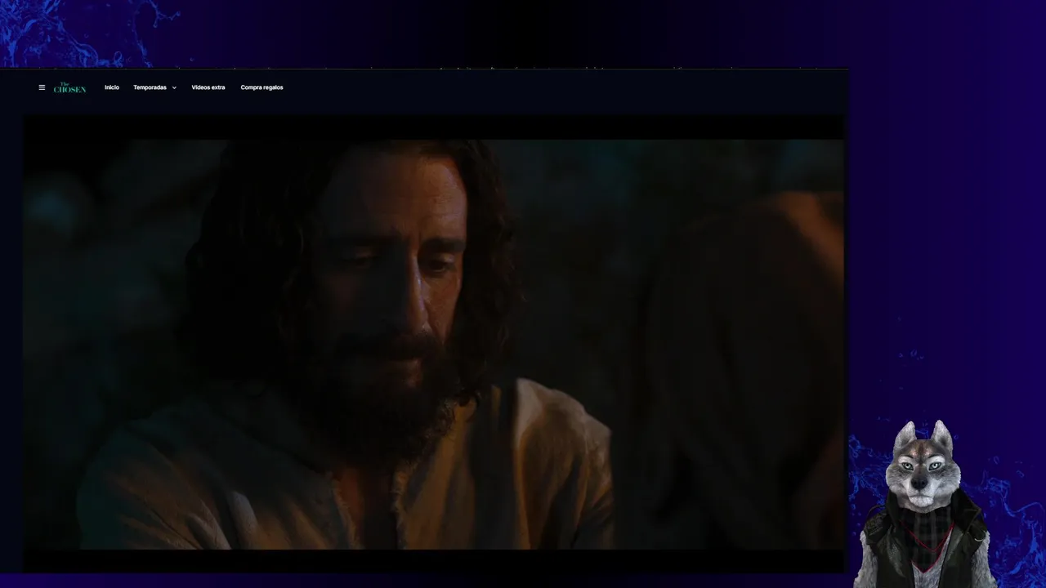
Task: Open the Temporadas menu
Action: pos(150,87)
